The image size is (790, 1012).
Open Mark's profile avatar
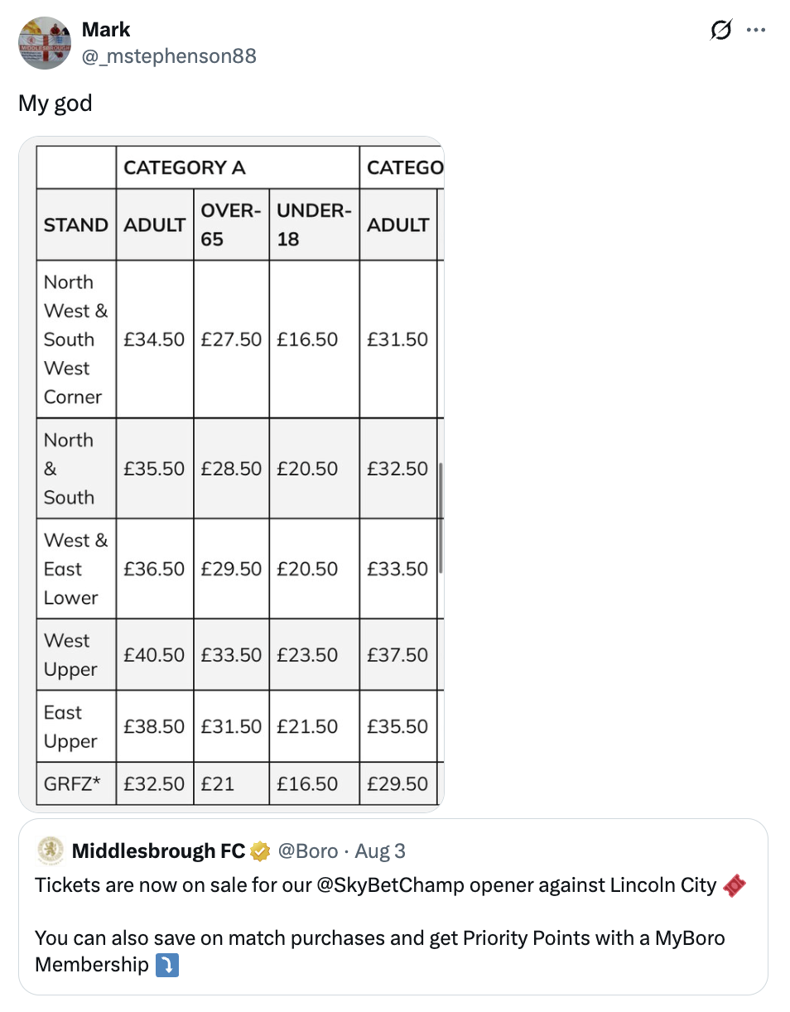tap(45, 43)
